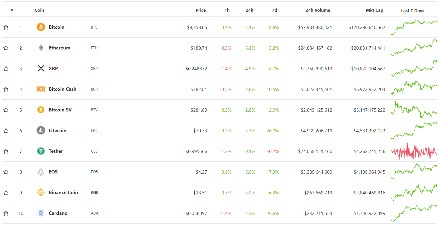Sort by the 7d change header
This screenshot has width=440, height=225.
274,10
